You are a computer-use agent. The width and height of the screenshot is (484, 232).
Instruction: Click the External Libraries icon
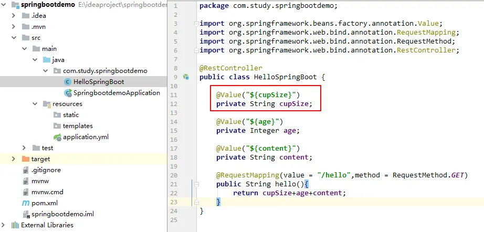tap(15, 225)
